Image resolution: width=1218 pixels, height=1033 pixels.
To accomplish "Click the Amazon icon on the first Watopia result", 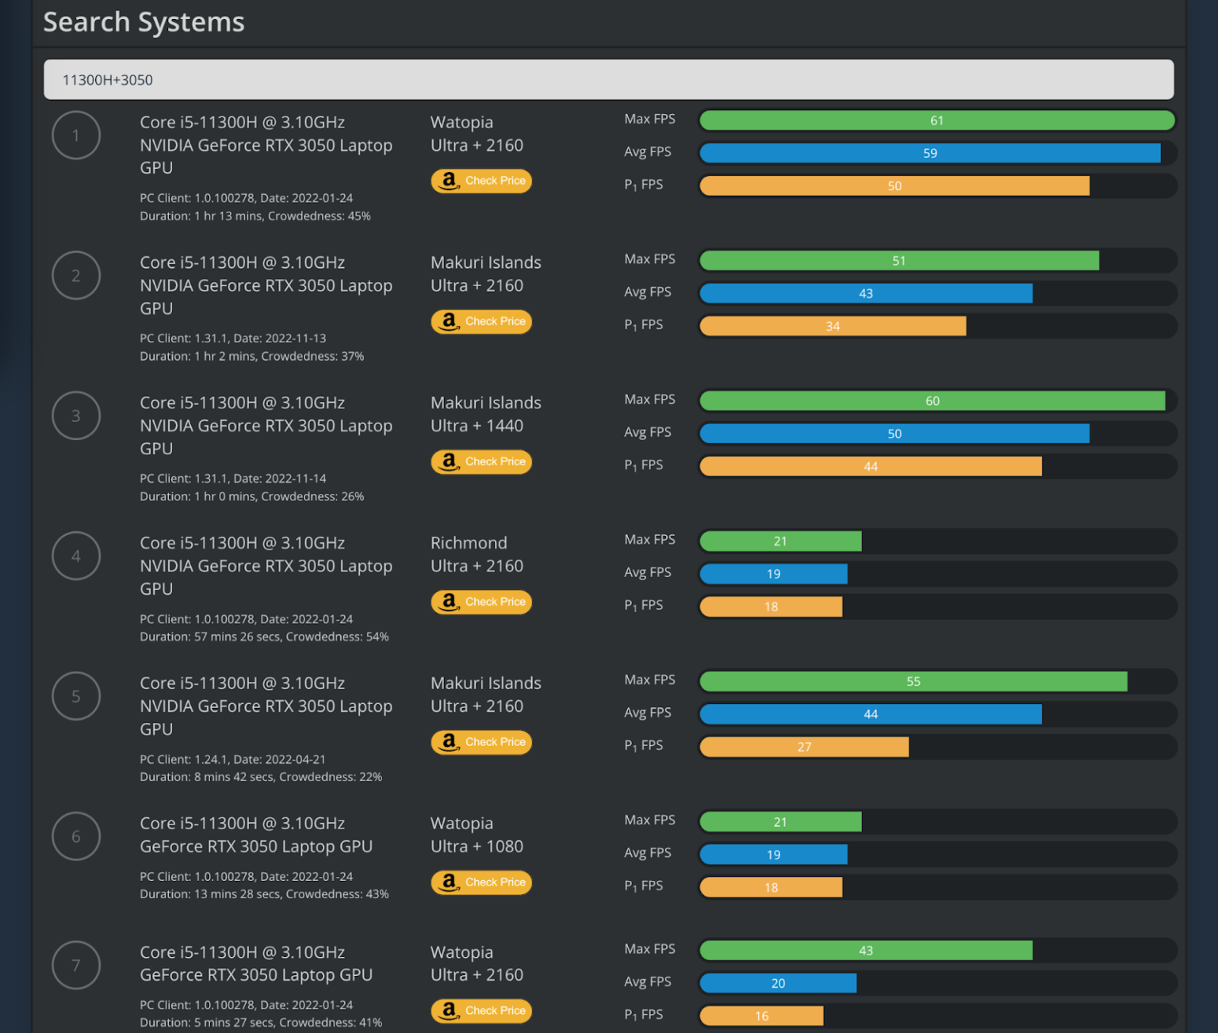I will 449,181.
